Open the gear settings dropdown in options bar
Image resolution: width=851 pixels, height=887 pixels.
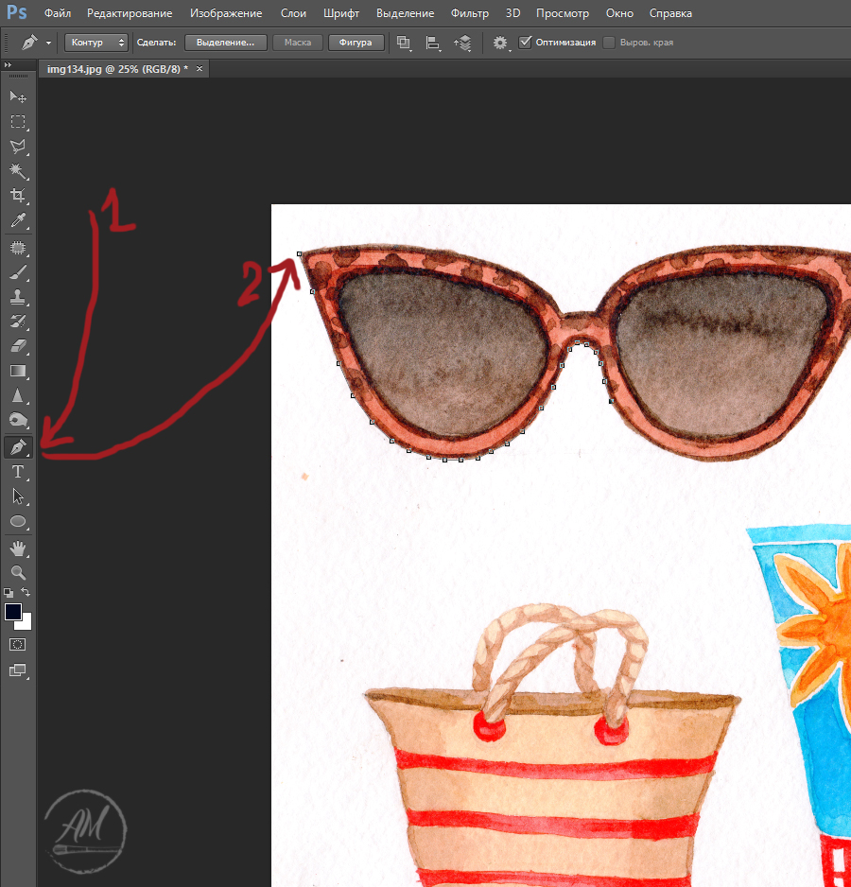point(500,43)
